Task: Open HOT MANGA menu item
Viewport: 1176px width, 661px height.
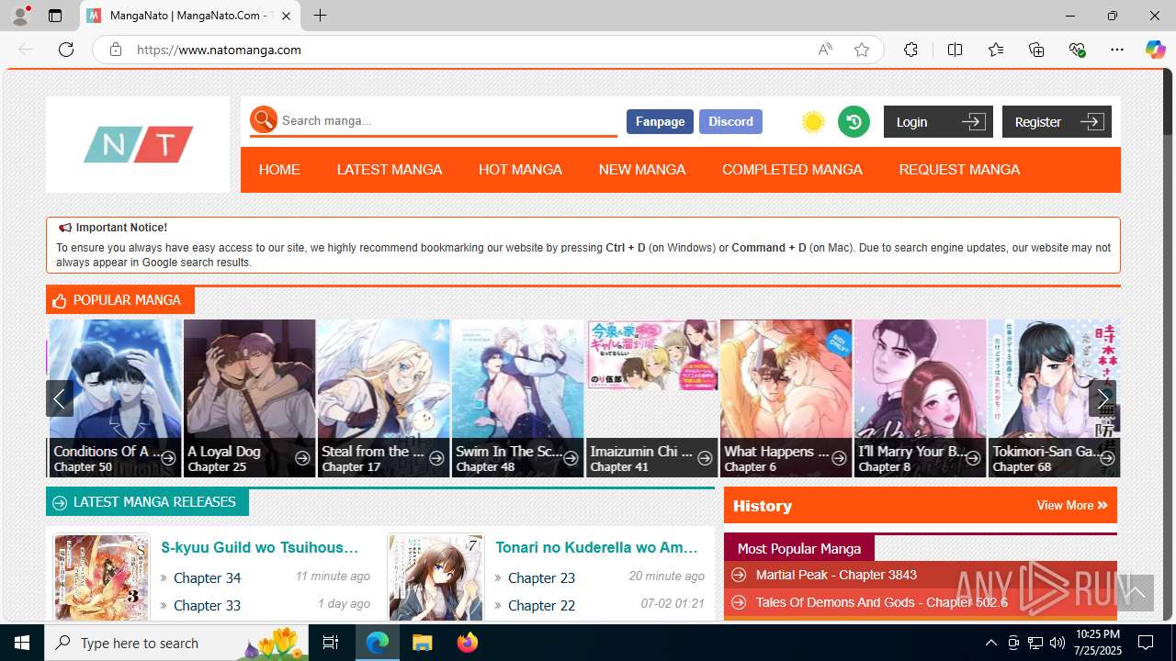Action: [x=520, y=170]
